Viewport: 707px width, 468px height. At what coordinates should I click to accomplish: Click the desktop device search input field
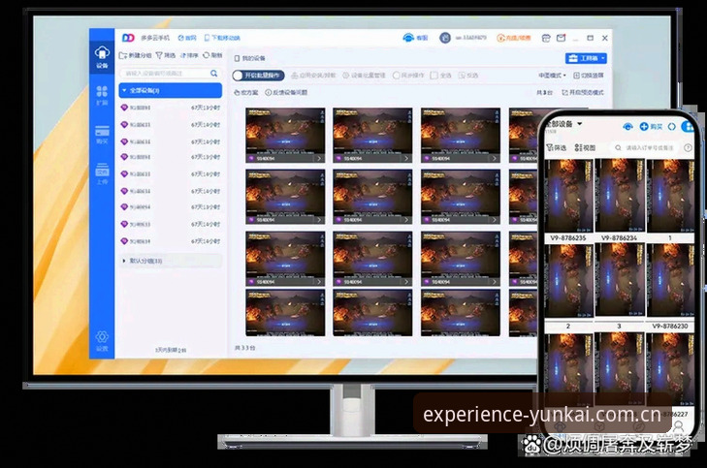(171, 73)
